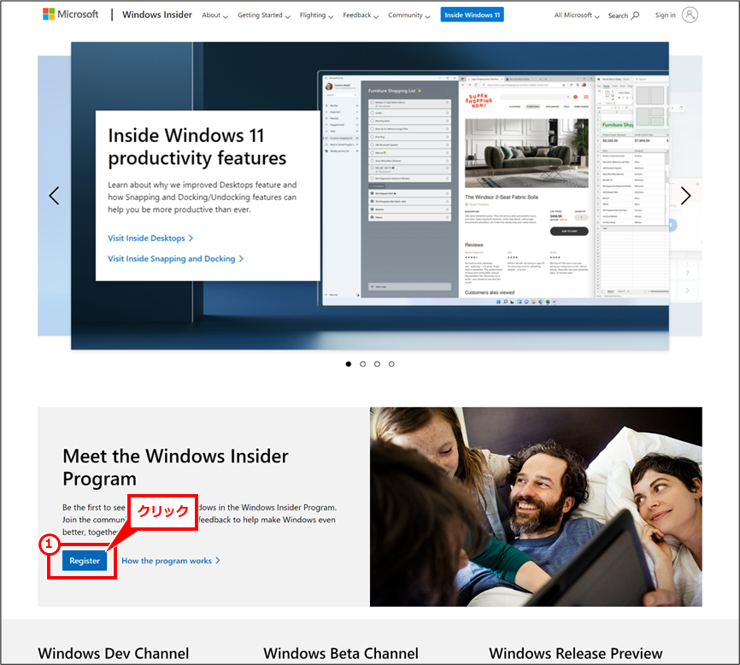The image size is (740, 665).
Task: Open How the program works link
Action: [171, 561]
